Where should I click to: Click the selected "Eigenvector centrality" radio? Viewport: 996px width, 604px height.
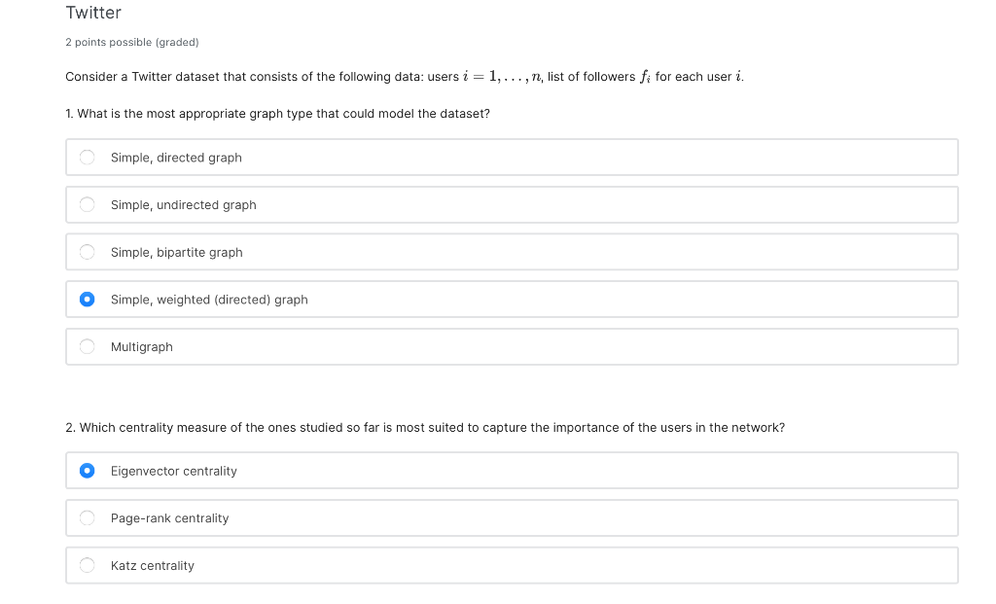[87, 471]
